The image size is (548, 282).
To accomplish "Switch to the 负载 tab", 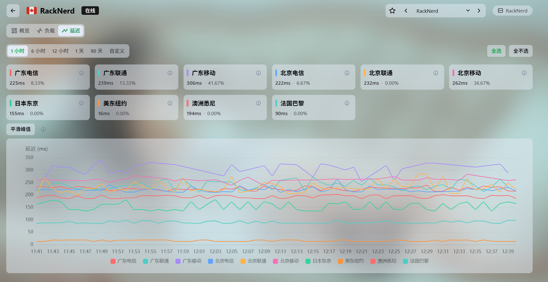I will (46, 31).
